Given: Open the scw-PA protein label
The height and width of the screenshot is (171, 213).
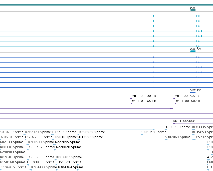Looking at the screenshot, I should (x=196, y=90).
